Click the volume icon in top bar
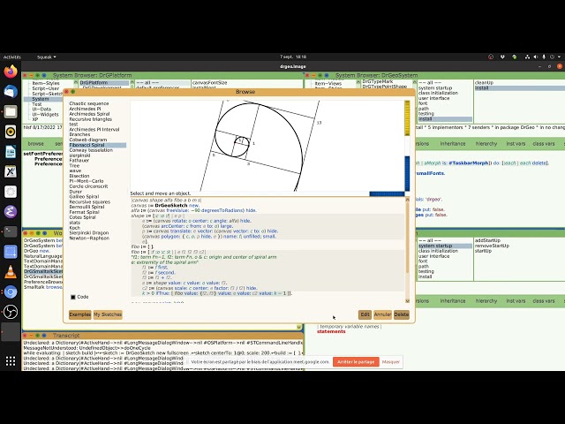565x424 pixels. pos(536,57)
